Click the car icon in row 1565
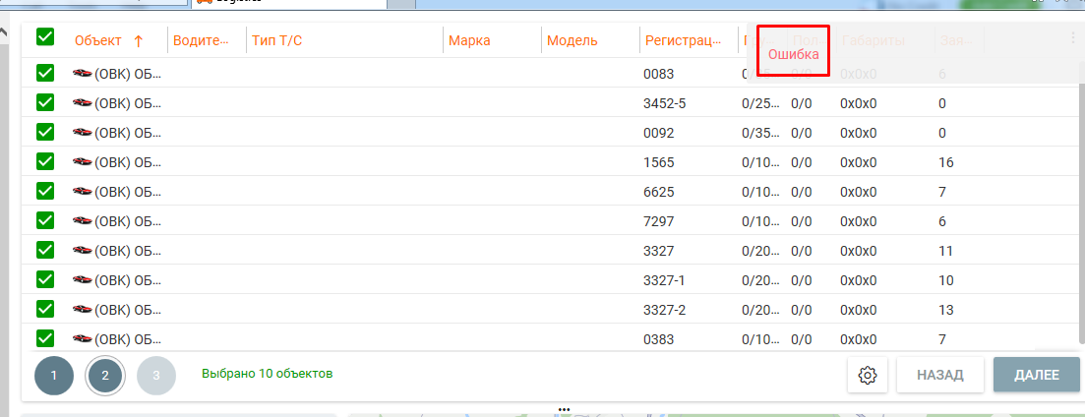 (x=82, y=162)
